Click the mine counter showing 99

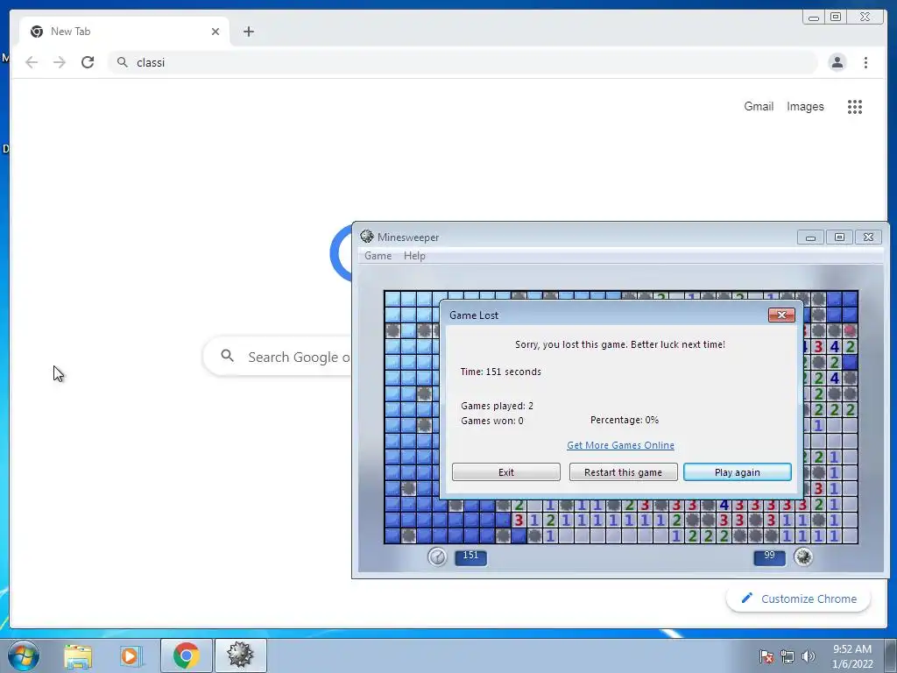point(769,556)
